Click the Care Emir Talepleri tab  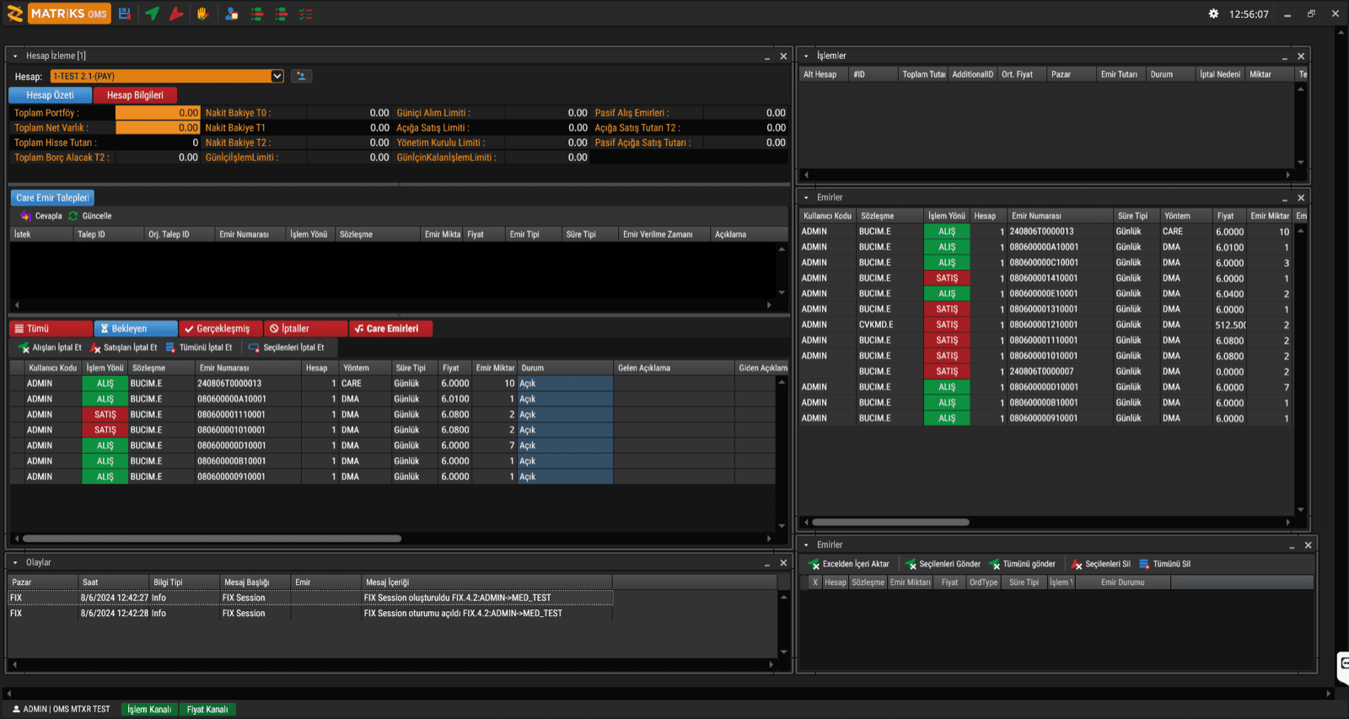coord(52,198)
